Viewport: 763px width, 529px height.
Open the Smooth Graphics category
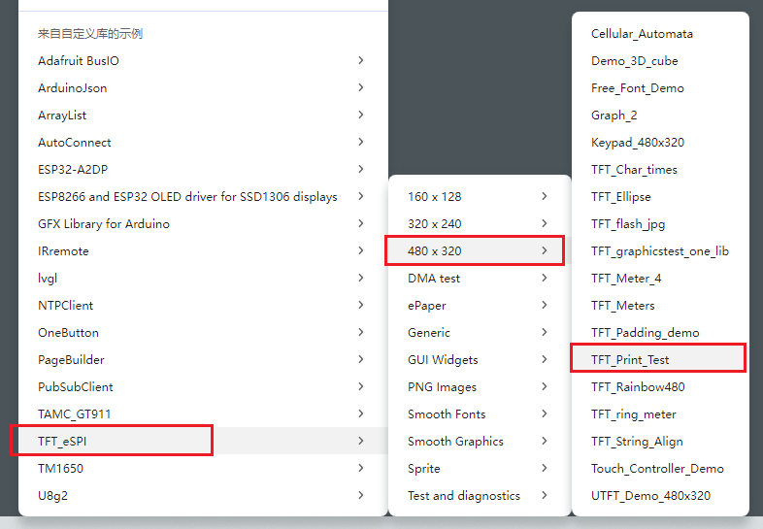(x=480, y=442)
